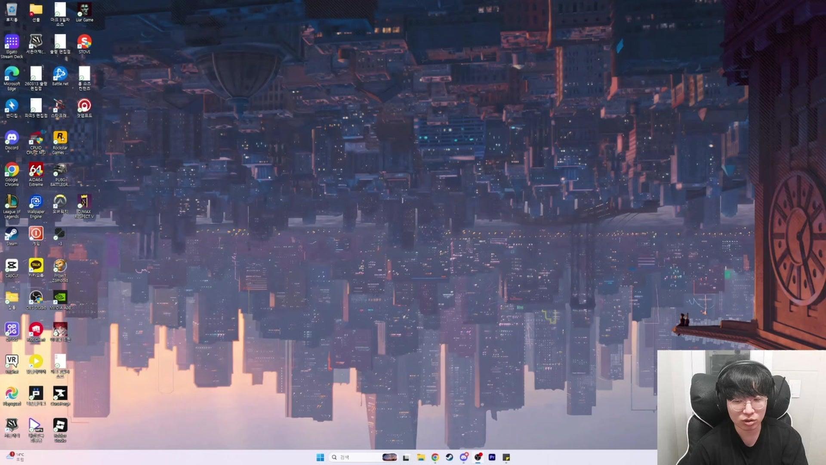The height and width of the screenshot is (465, 826).
Task: Select the AIDA64 Extreme shortcut
Action: point(36,170)
